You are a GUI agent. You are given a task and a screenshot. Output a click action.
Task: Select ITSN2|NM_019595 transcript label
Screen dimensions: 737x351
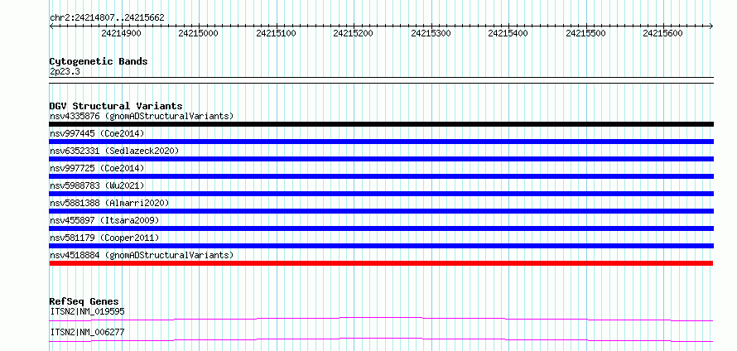tap(88, 311)
